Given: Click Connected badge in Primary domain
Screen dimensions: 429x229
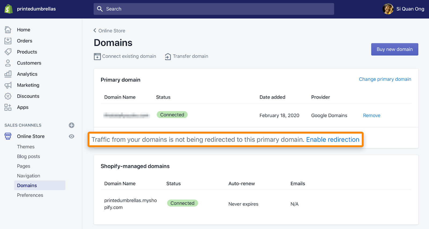Looking at the screenshot, I should point(172,115).
